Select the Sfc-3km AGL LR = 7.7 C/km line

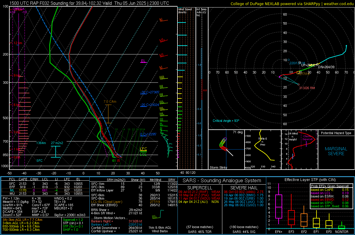click(23, 220)
